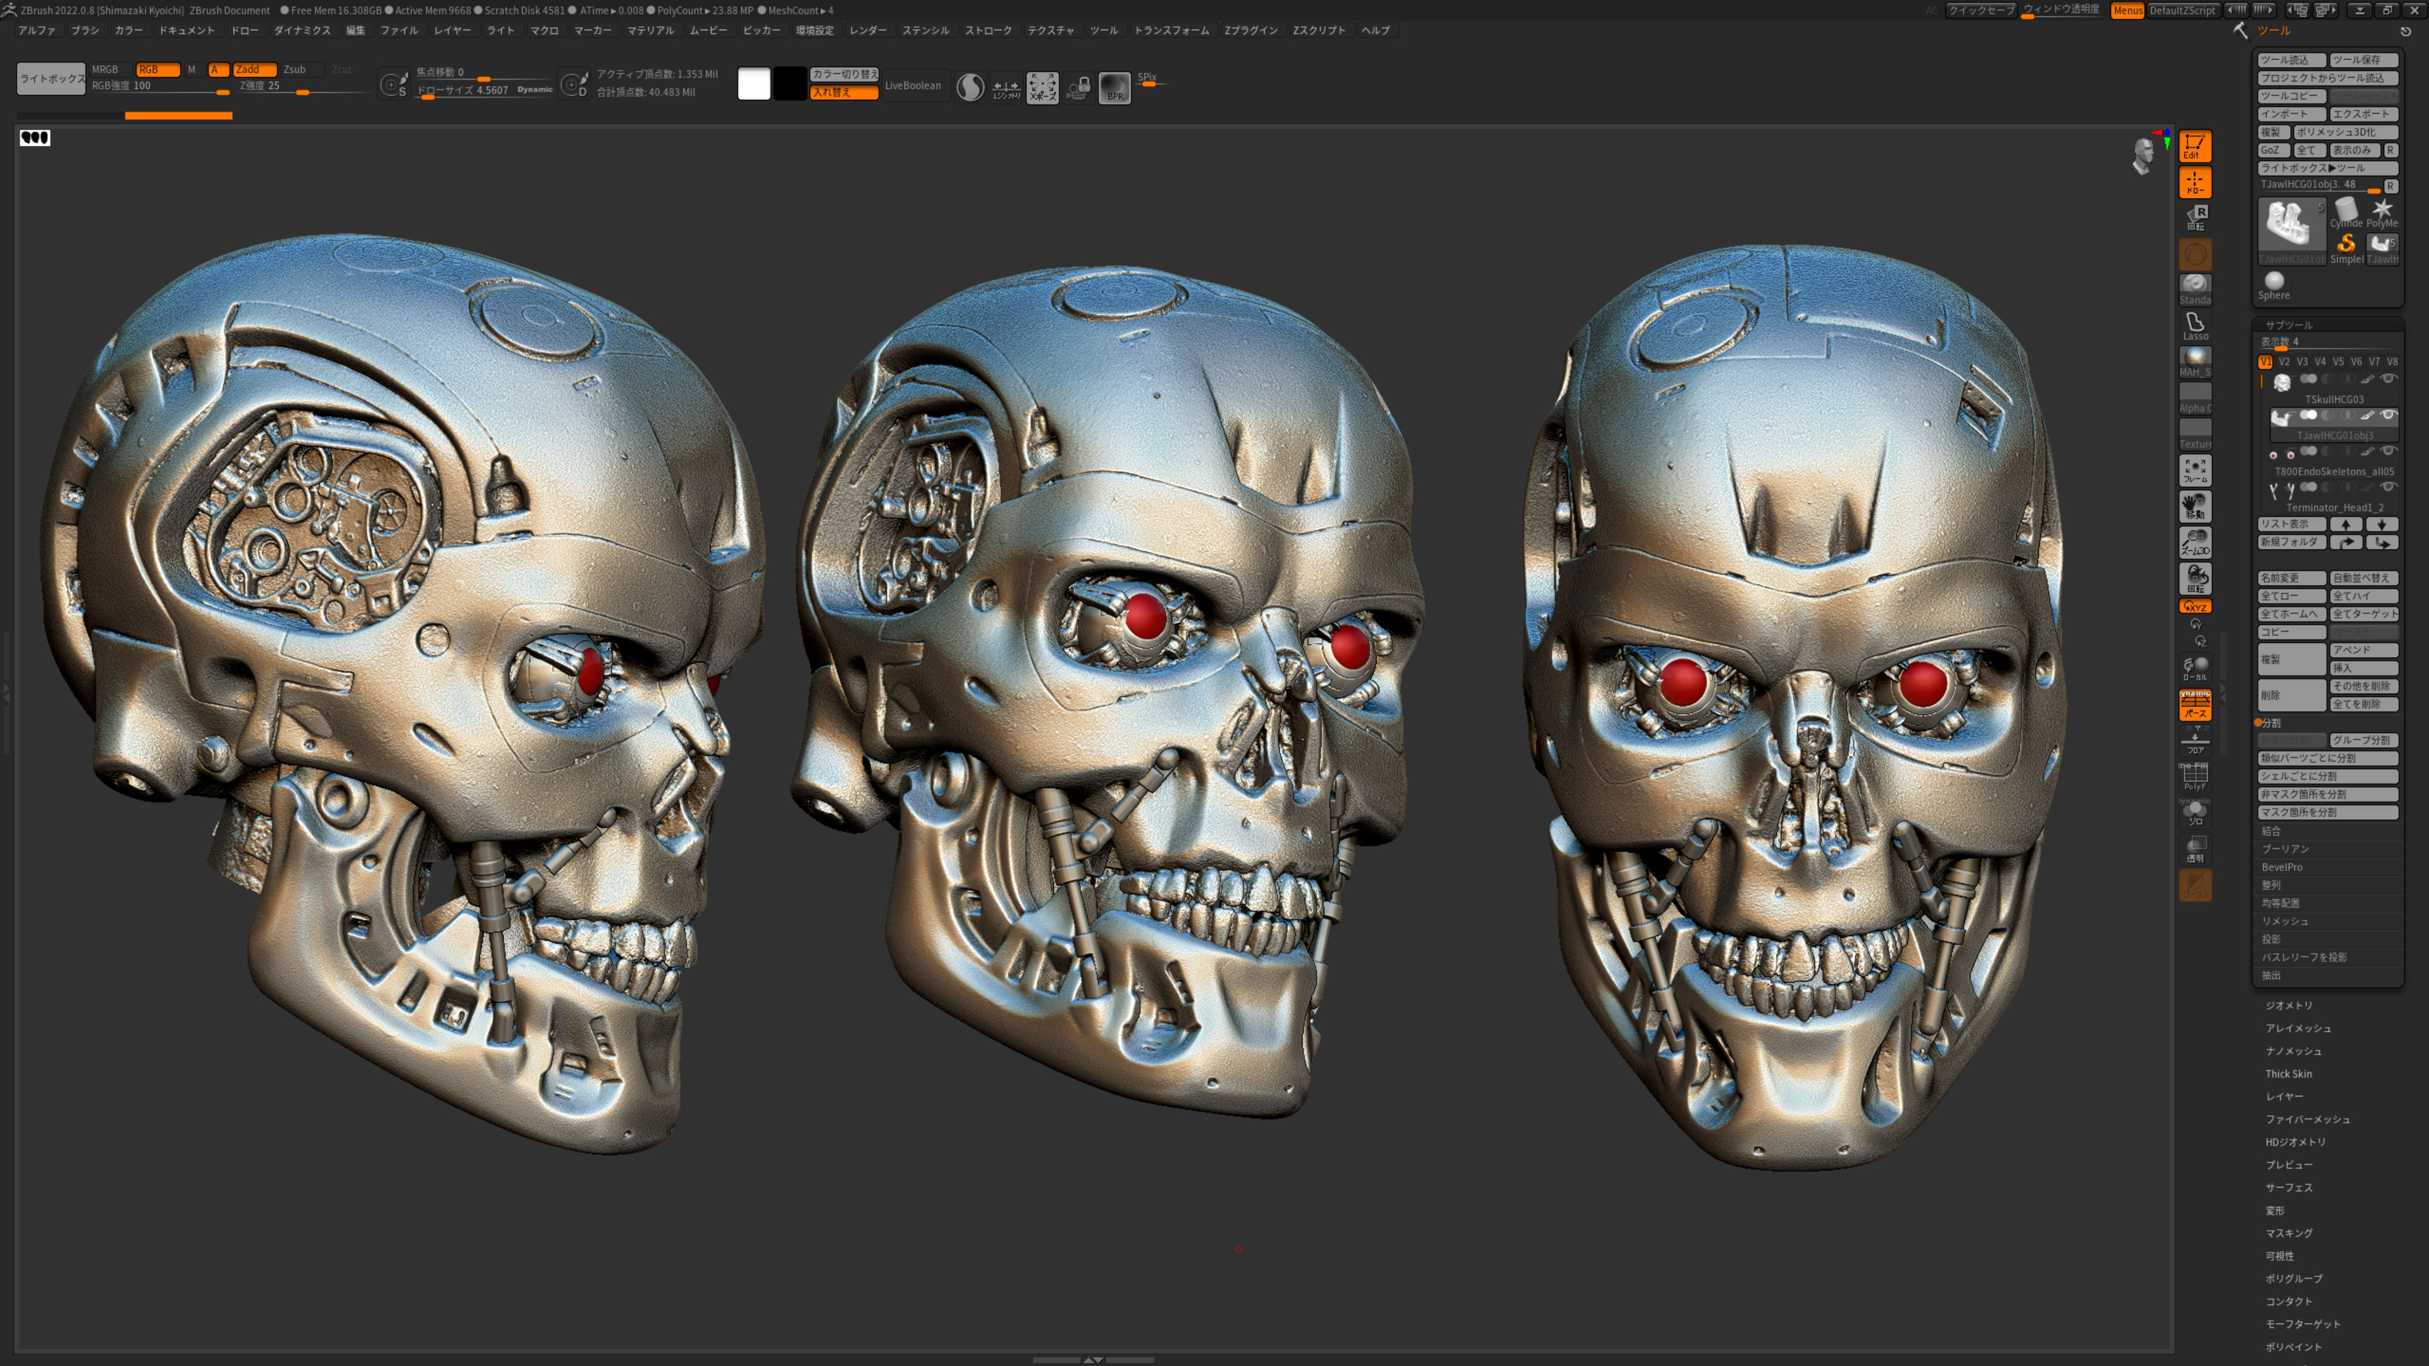Toggle eye on T800EndoSkeletons_all05 subtool

[2389, 451]
